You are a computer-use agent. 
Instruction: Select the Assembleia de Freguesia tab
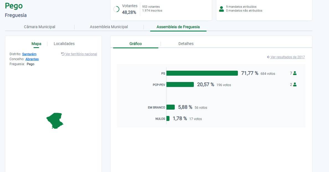click(178, 27)
